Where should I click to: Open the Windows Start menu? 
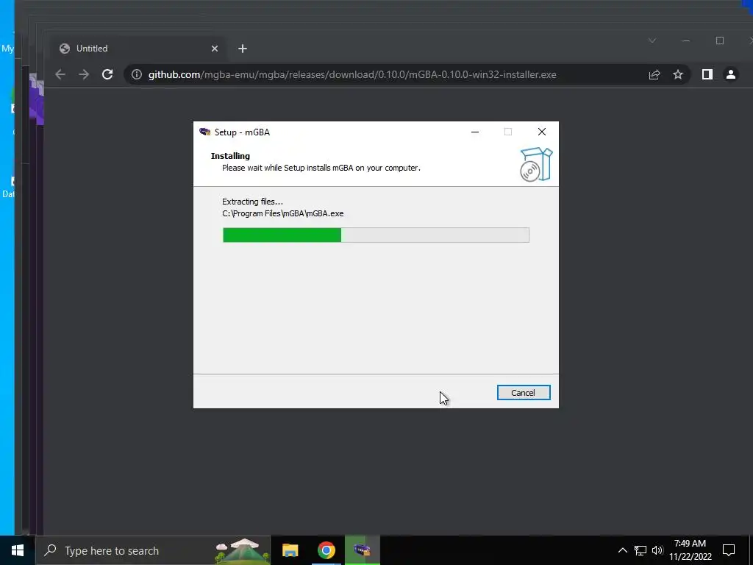coord(18,550)
